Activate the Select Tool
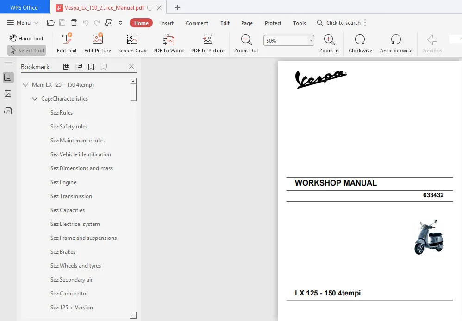The width and height of the screenshot is (462, 321). tap(27, 51)
